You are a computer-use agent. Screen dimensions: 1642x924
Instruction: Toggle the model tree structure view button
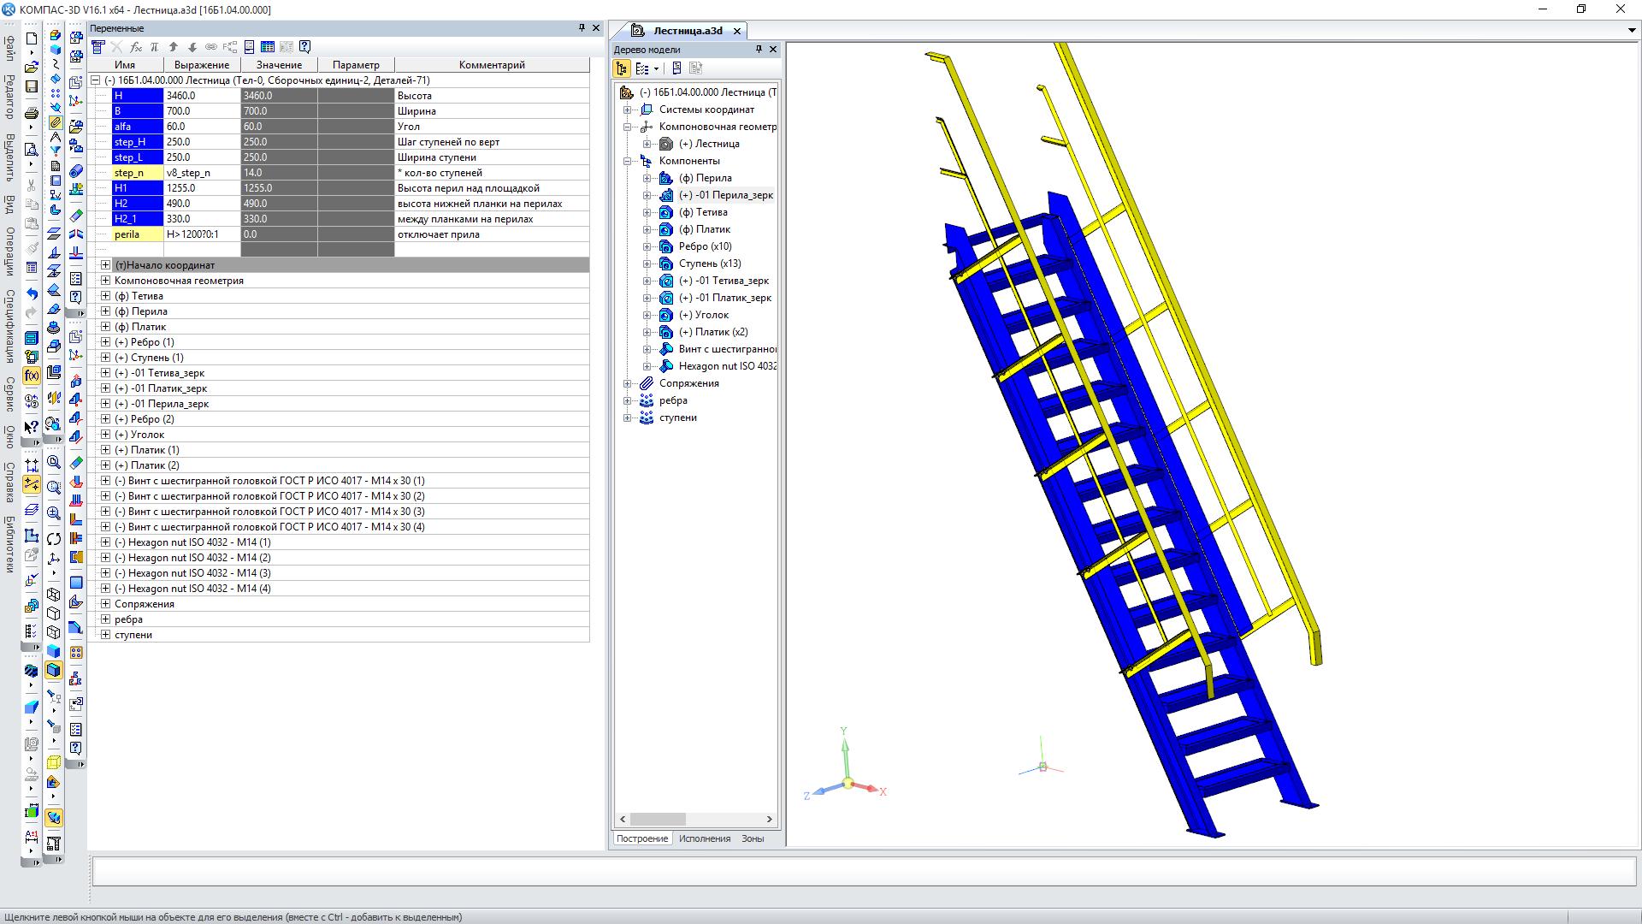click(x=622, y=68)
